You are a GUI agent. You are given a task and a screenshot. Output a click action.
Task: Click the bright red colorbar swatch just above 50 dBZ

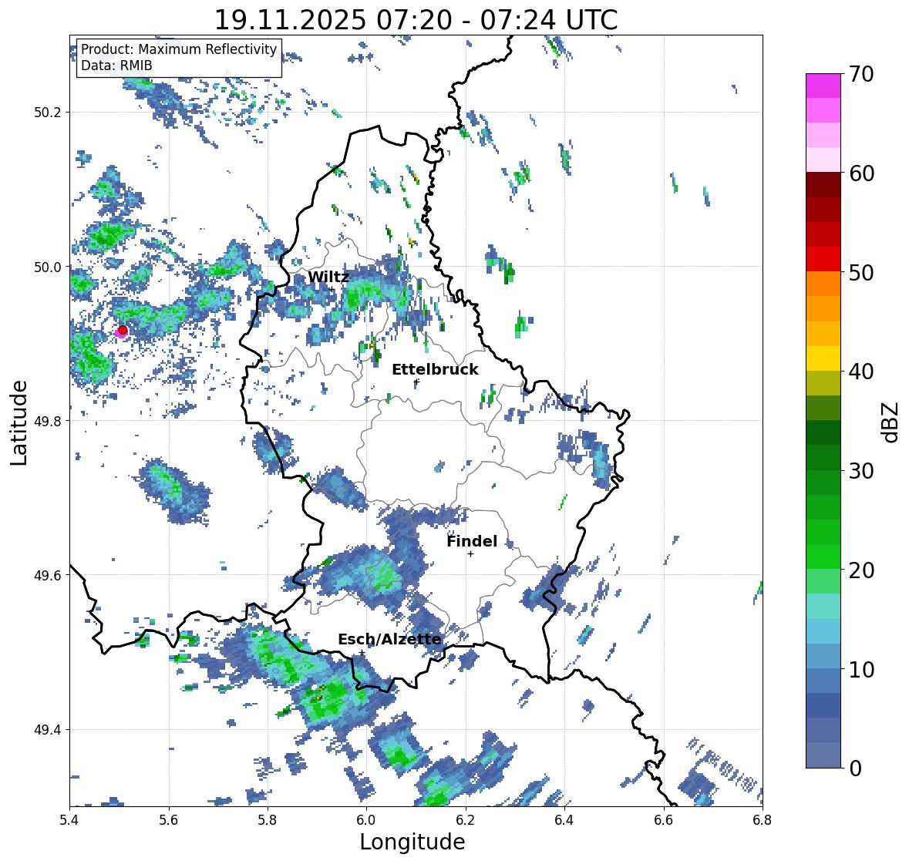pos(823,259)
